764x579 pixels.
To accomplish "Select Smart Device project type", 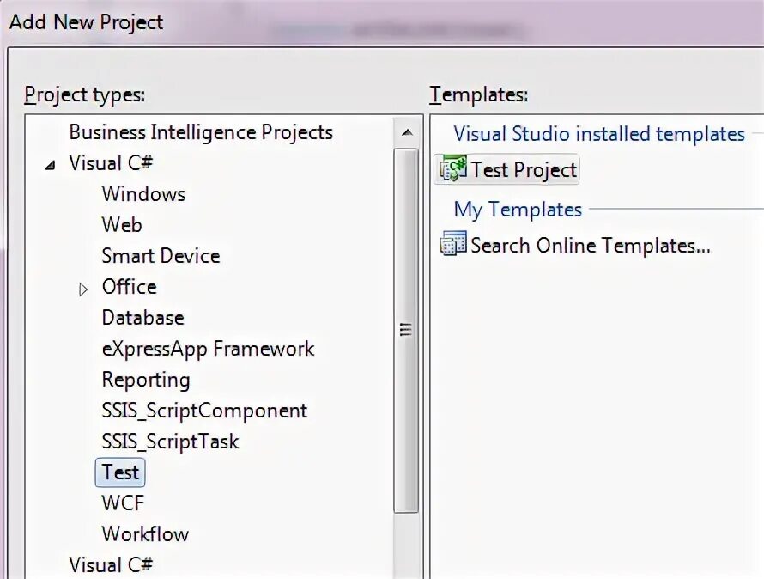I will 161,256.
